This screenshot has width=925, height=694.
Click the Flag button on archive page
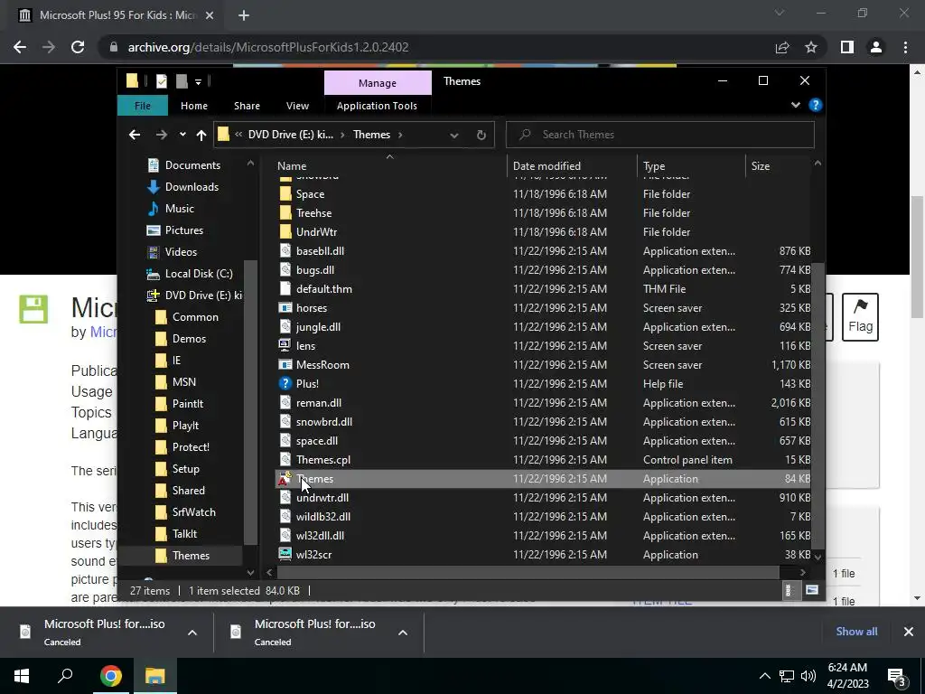(860, 317)
